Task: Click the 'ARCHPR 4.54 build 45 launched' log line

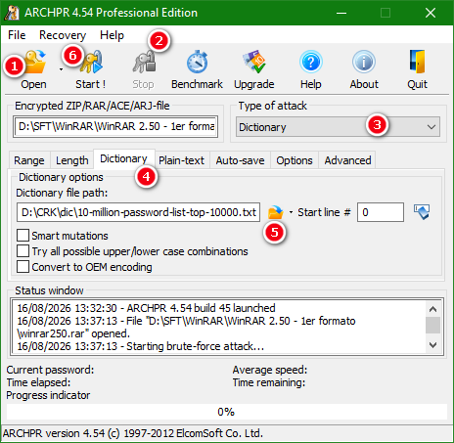Action: [146, 308]
